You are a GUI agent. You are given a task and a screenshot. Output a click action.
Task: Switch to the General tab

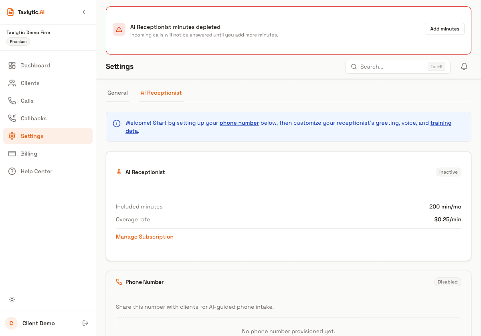pos(117,93)
